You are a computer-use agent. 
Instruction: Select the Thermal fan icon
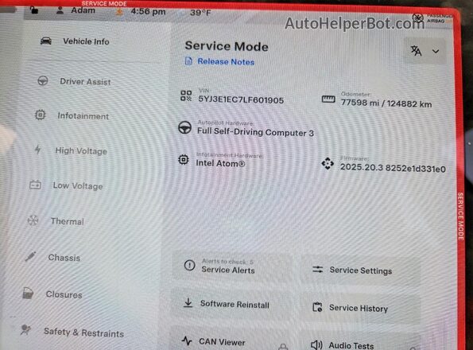pyautogui.click(x=33, y=220)
